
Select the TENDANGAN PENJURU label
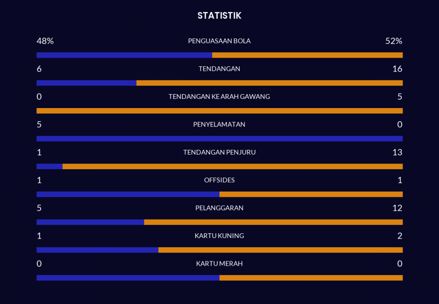click(x=219, y=152)
